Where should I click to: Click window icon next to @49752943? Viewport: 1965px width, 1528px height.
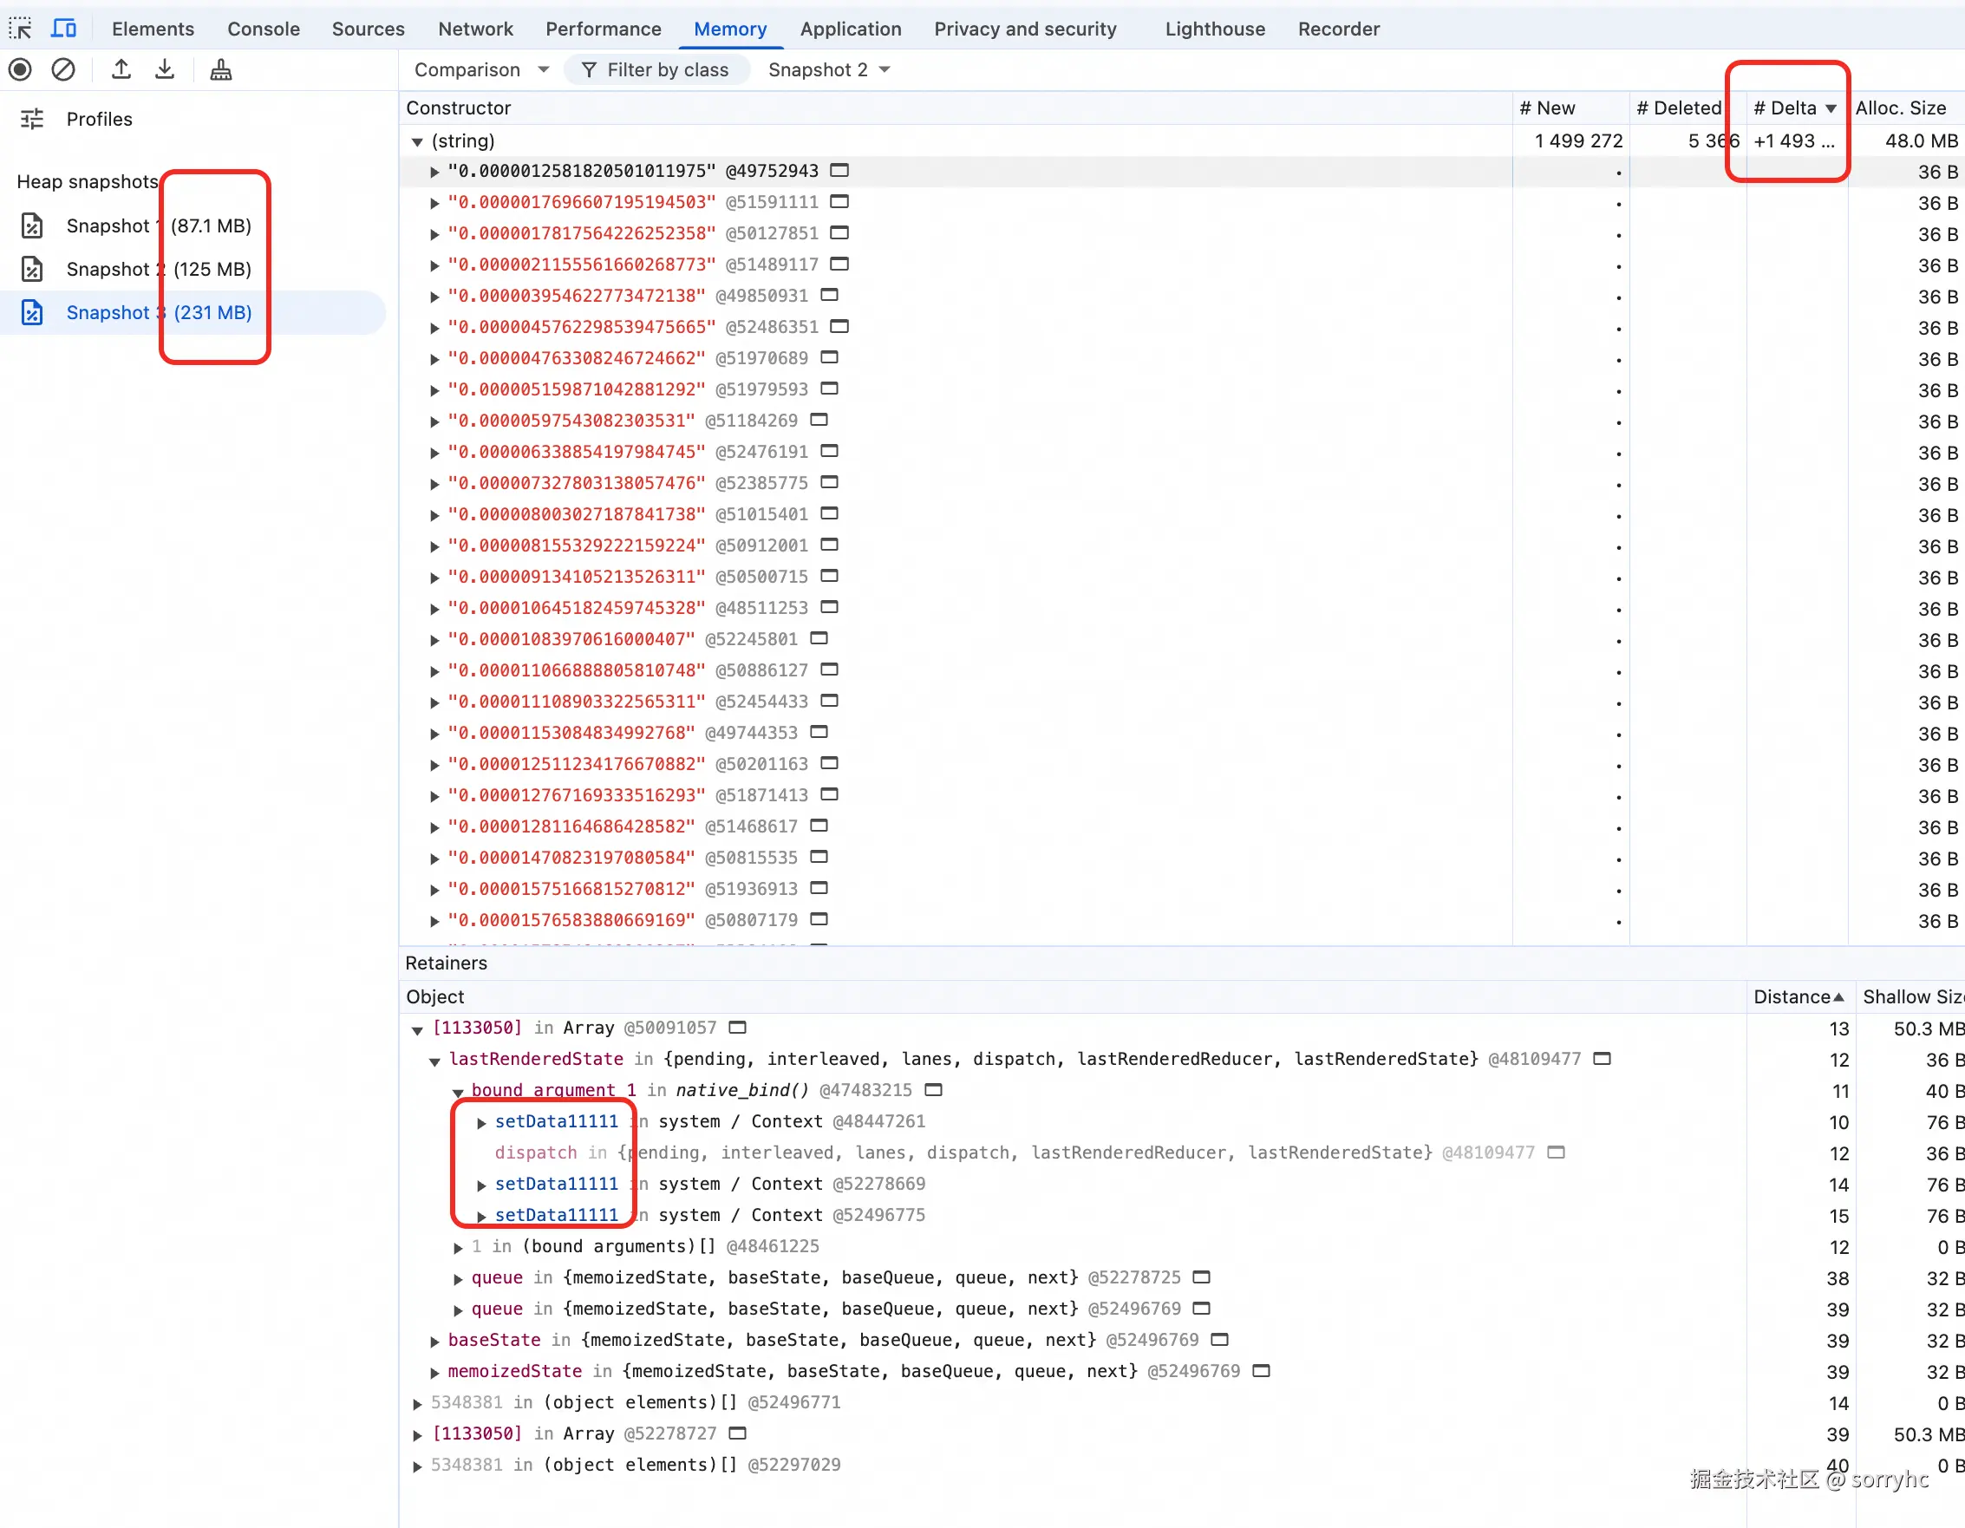(x=839, y=170)
